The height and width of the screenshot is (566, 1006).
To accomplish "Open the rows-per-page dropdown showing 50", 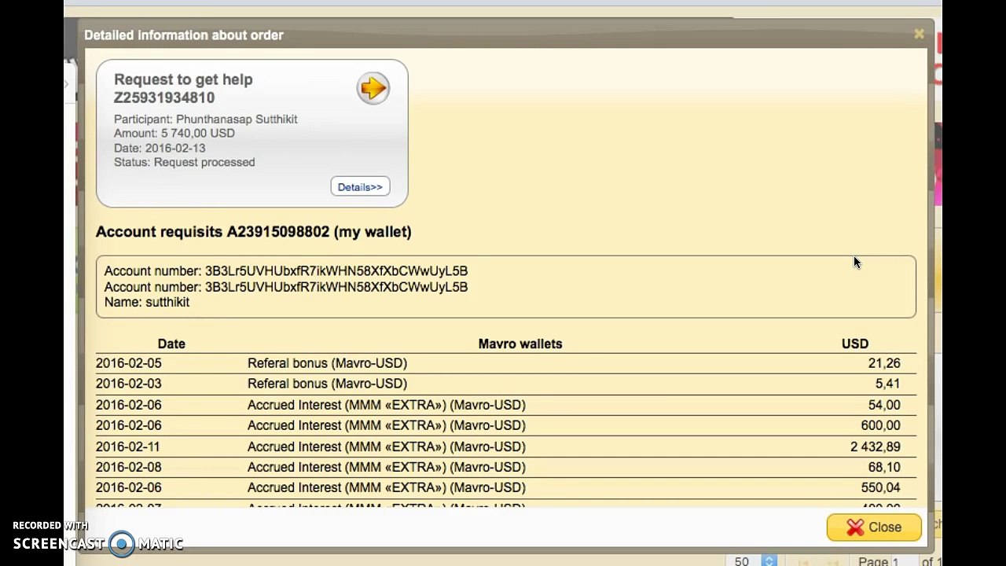I will [x=753, y=560].
